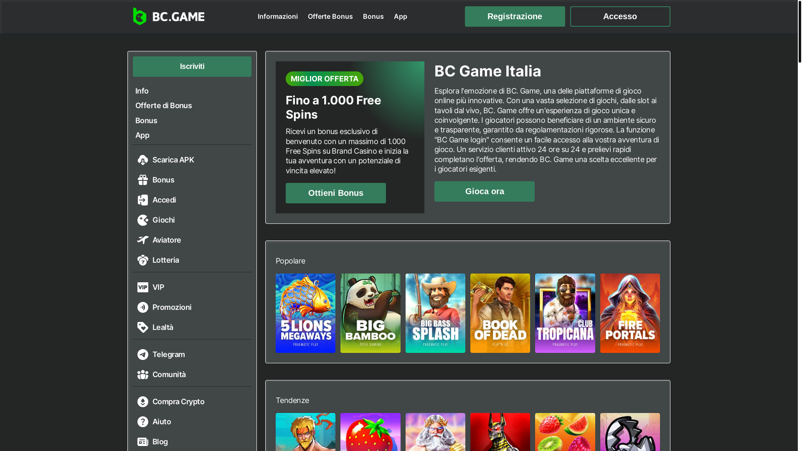Click the Ottieni Bonus button
Image resolution: width=802 pixels, height=451 pixels.
(336, 193)
